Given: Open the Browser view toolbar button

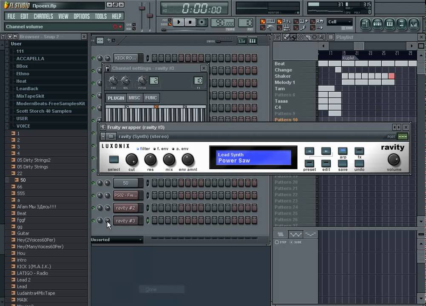Looking at the screenshot, I should pos(401,24).
